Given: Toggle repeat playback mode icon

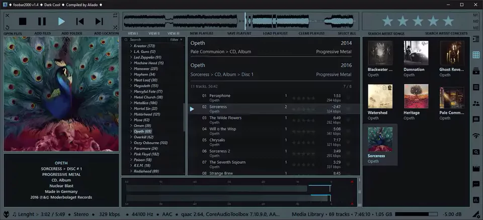Looking at the screenshot, I should tap(115, 16).
